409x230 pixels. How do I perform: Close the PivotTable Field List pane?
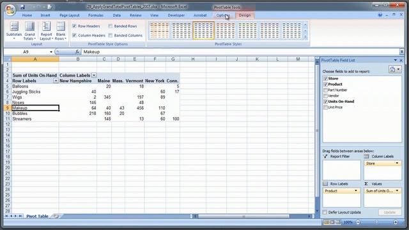(x=401, y=60)
